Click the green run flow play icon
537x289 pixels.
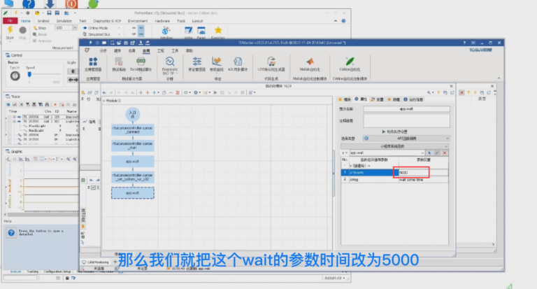215,92
